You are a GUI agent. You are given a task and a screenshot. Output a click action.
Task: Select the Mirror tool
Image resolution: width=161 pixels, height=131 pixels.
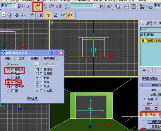click(102, 6)
